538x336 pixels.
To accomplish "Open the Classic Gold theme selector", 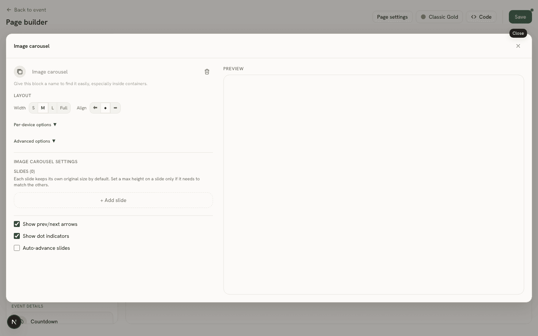I will (439, 17).
